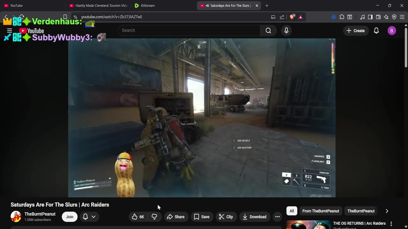The image size is (408, 229).
Task: Open the account avatar labeled B
Action: 392,31
